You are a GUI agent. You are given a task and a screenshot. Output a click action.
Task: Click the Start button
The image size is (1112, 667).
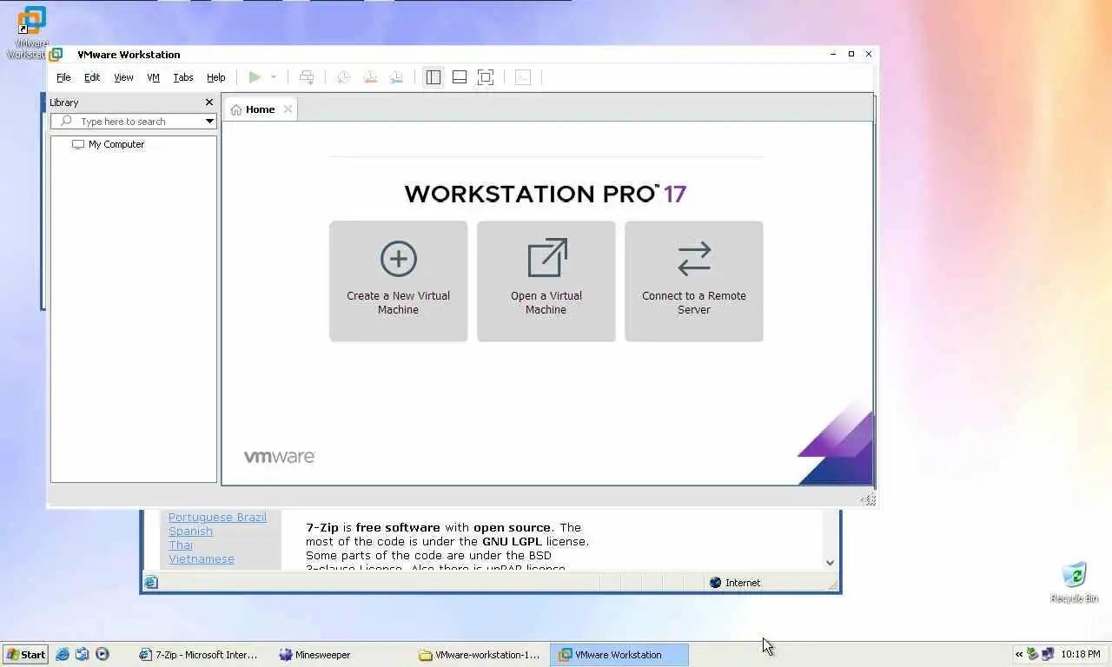25,655
